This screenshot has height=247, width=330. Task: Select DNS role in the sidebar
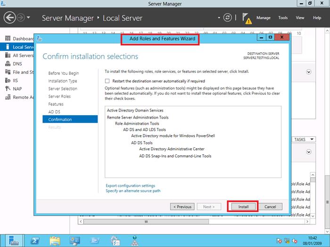point(17,64)
